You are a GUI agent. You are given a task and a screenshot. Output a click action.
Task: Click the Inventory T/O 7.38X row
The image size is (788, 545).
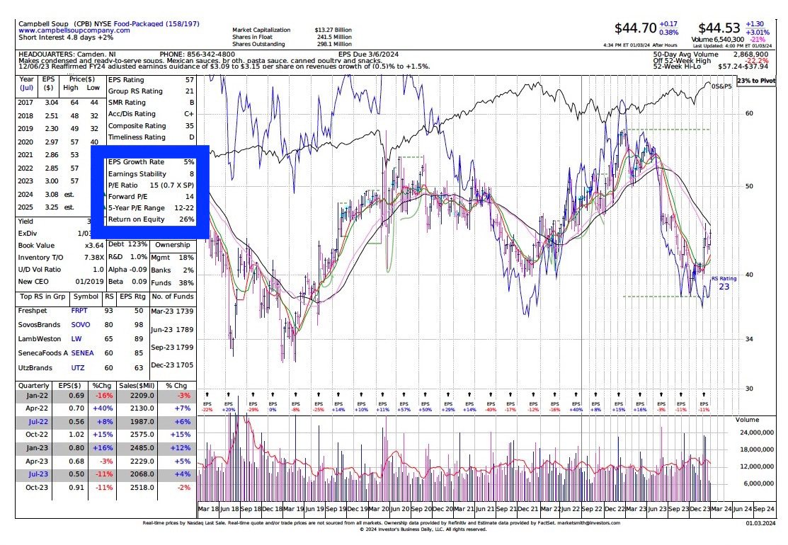pyautogui.click(x=61, y=258)
